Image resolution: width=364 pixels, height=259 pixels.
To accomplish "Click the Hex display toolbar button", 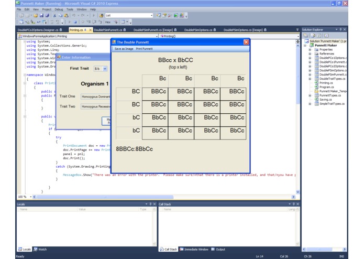I will 108,22.
